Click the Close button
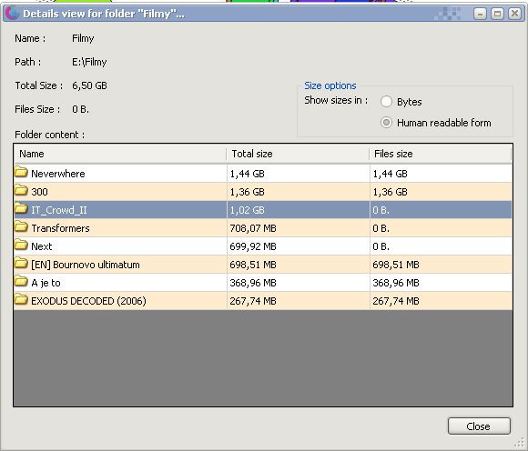The image size is (528, 451). pos(479,426)
